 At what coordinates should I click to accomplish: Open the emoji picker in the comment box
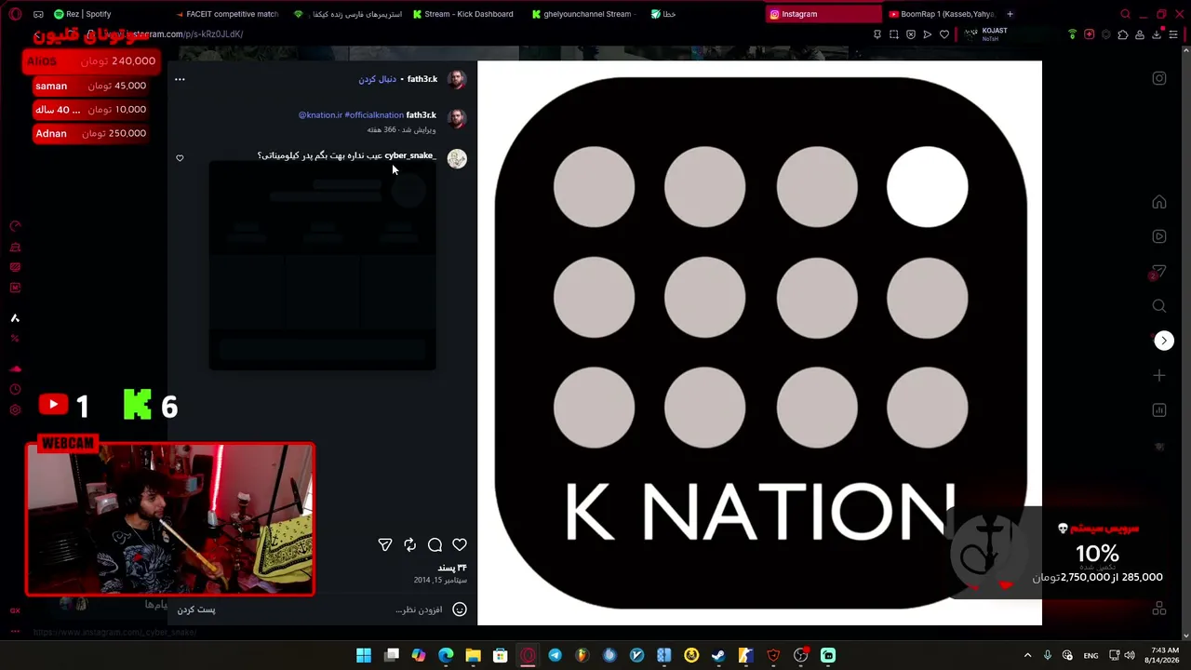point(460,610)
